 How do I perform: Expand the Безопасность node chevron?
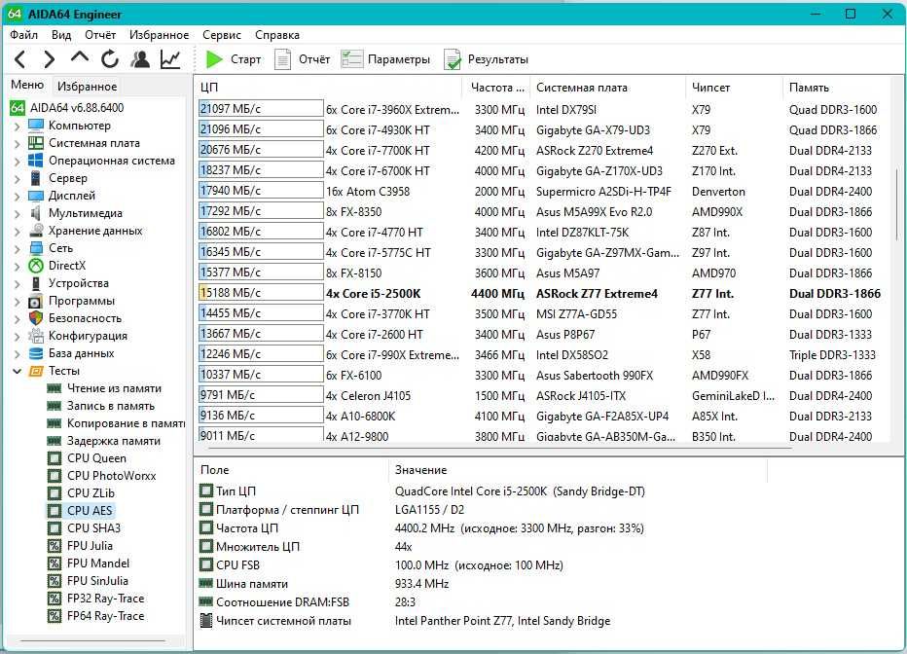17,318
